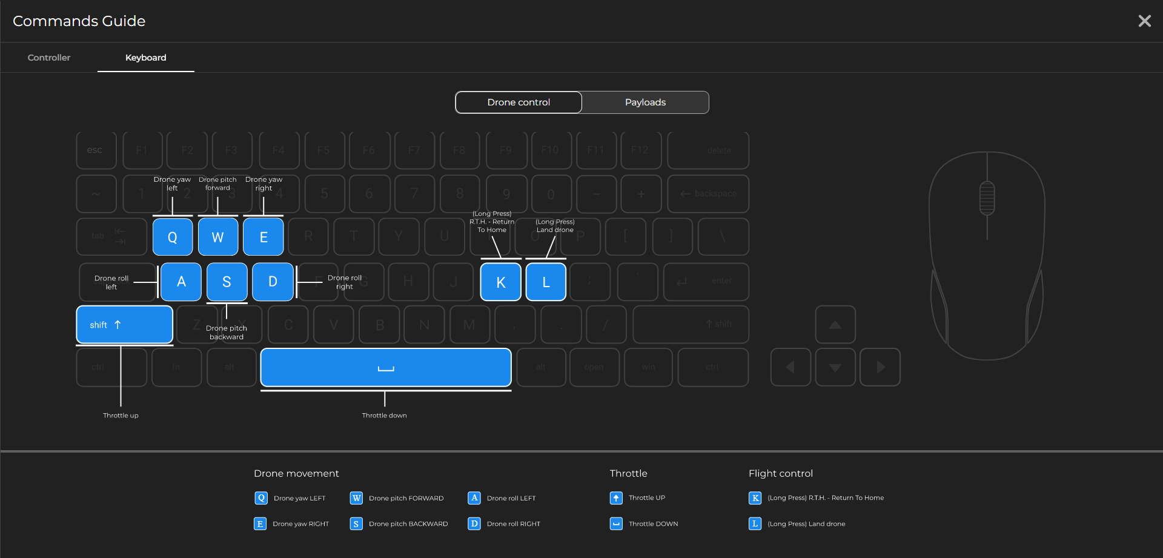Click the K key for Return To Home

tap(500, 282)
